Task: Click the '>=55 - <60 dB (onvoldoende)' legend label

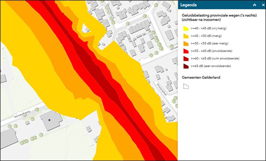Action: pos(211,51)
